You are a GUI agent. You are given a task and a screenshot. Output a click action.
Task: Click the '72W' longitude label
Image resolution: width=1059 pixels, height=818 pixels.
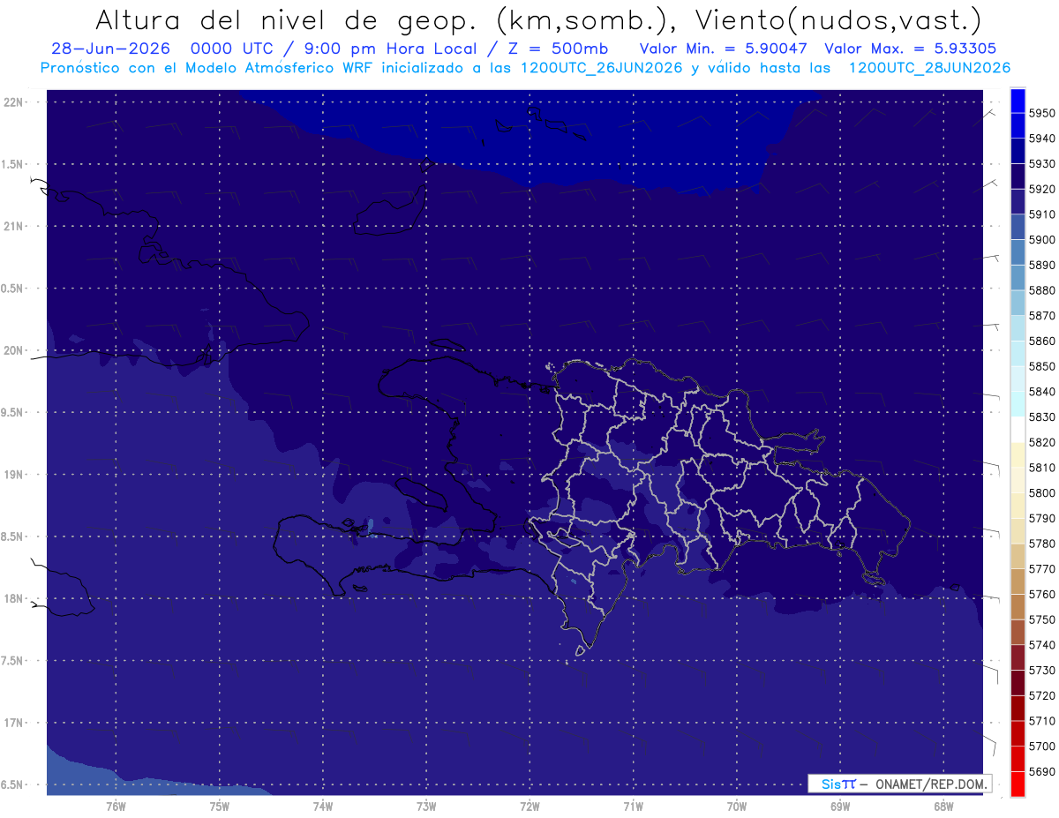click(530, 806)
